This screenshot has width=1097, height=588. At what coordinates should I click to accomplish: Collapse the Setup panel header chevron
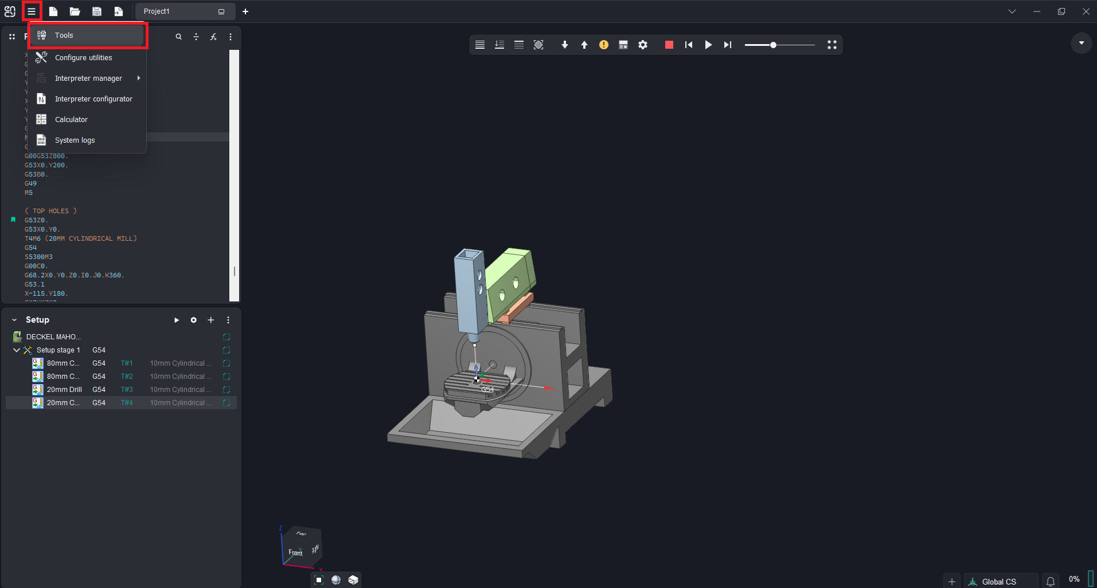point(14,320)
